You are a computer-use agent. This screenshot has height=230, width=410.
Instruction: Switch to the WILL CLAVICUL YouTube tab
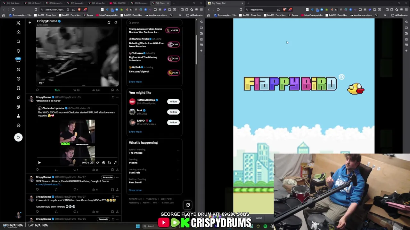pyautogui.click(x=118, y=3)
